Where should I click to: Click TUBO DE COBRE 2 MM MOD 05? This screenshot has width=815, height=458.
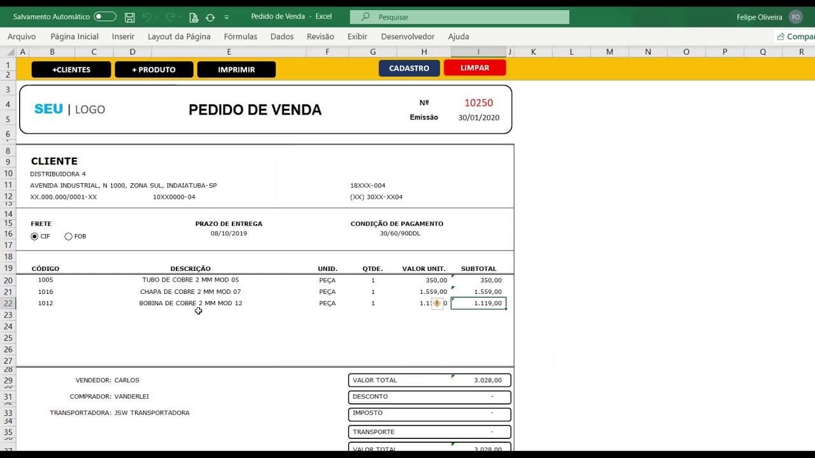[x=190, y=280]
